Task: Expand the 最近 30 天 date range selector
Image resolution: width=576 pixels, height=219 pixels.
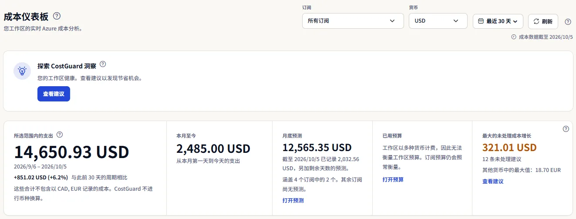Action: click(x=498, y=21)
